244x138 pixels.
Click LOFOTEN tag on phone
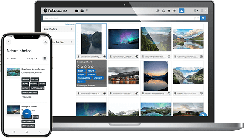(x=35, y=79)
